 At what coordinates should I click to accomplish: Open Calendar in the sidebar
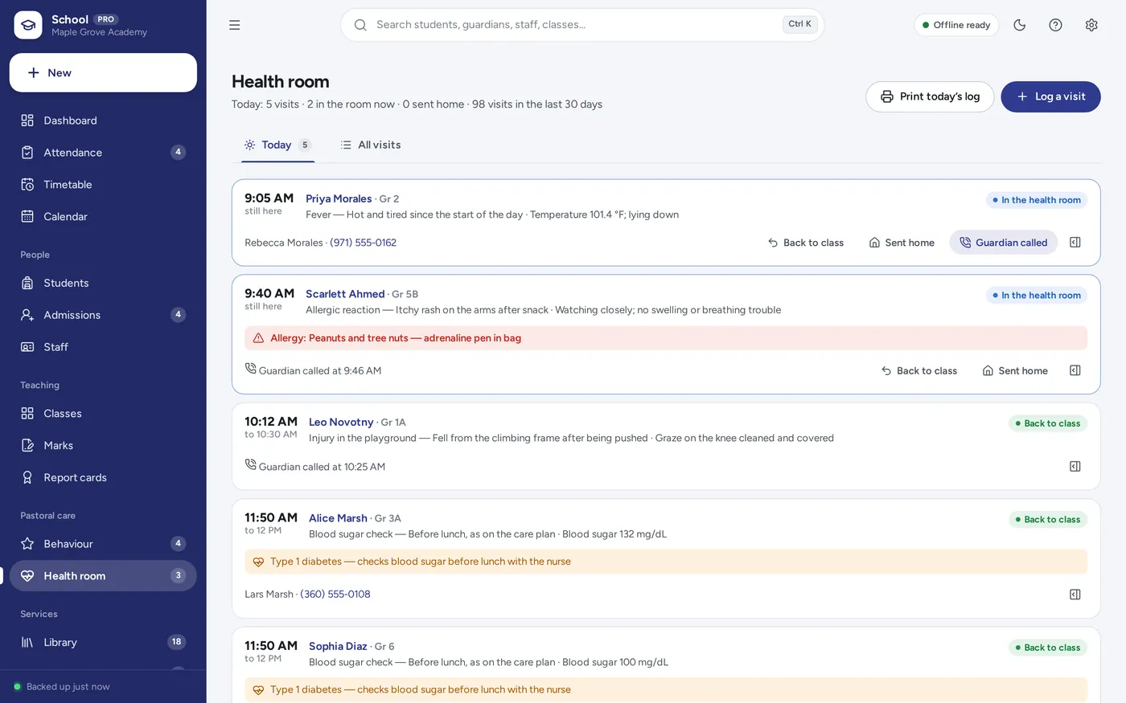click(x=103, y=217)
